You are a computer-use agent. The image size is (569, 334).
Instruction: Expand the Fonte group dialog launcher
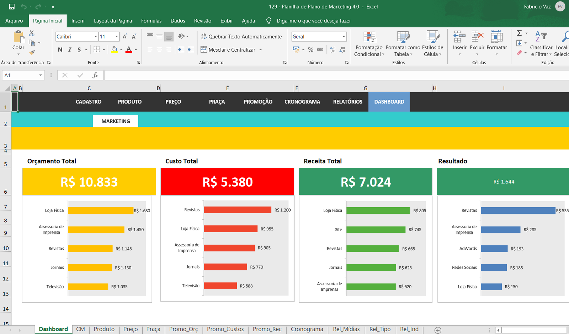pyautogui.click(x=138, y=62)
